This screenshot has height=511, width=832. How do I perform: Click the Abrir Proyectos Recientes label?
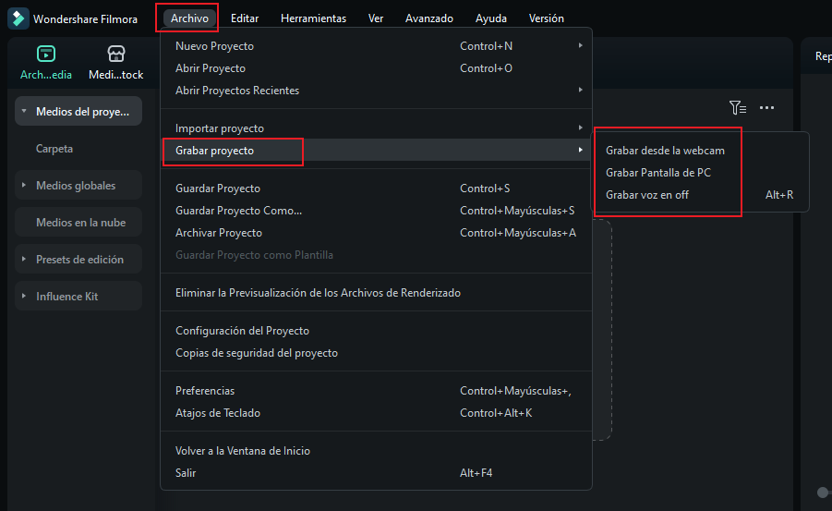pos(237,91)
